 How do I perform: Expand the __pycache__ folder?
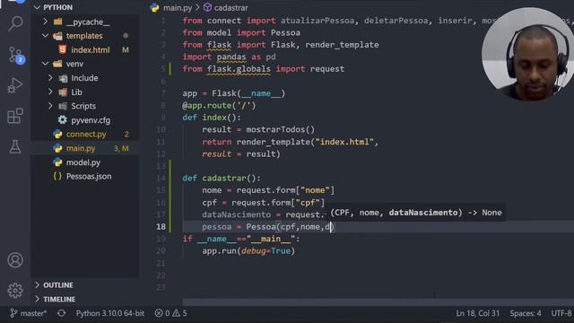[x=46, y=22]
